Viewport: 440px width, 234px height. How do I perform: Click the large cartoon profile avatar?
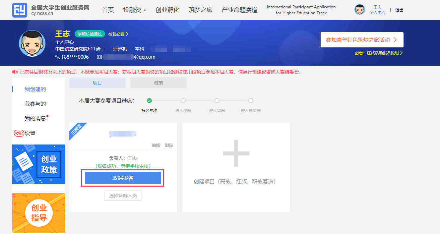click(32, 43)
